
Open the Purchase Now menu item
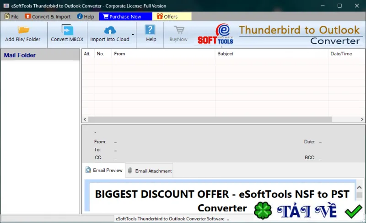click(125, 16)
